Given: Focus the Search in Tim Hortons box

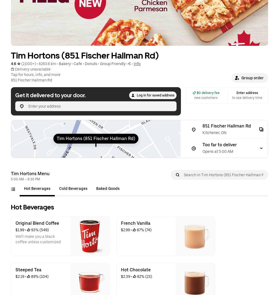Looking at the screenshot, I should click(x=219, y=175).
